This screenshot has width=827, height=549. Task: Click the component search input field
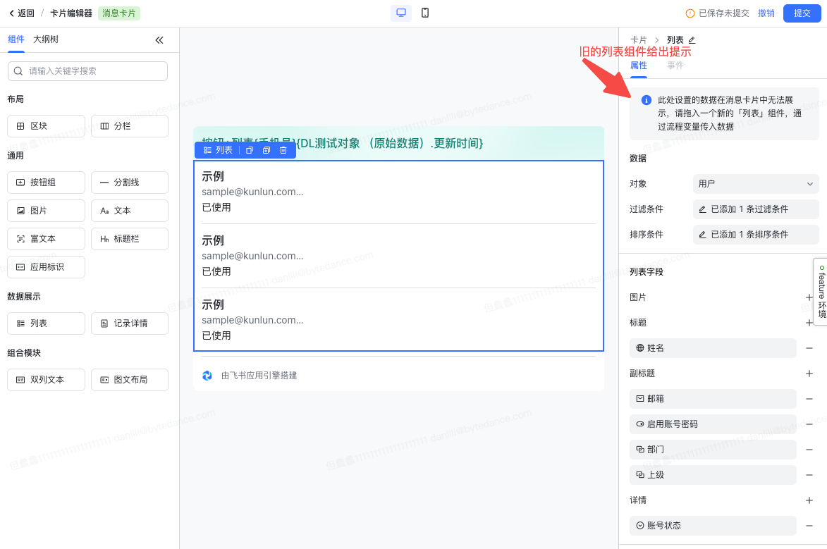[87, 71]
